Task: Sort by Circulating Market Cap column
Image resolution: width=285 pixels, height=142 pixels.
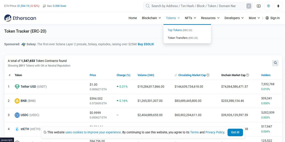Action: [x=192, y=75]
